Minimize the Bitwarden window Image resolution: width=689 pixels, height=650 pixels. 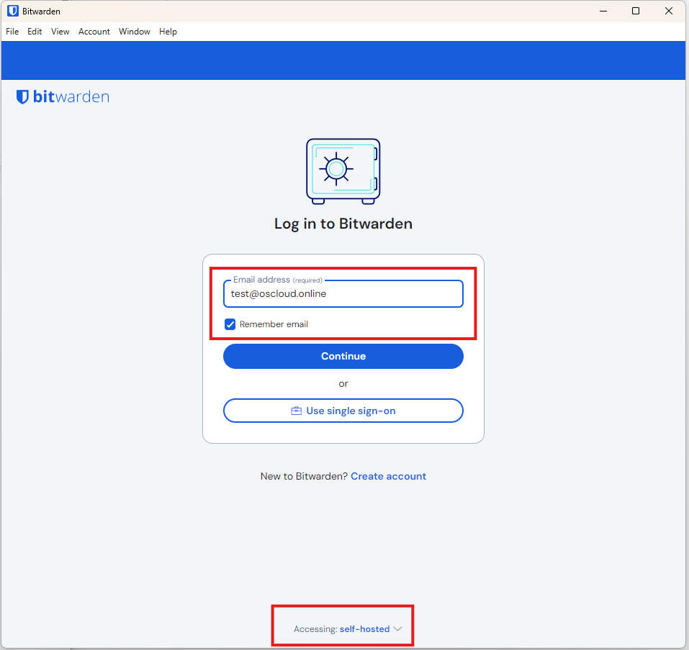click(x=603, y=11)
